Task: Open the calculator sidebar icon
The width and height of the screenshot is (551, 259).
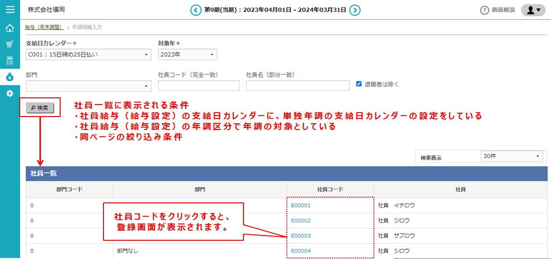Action: [10, 60]
